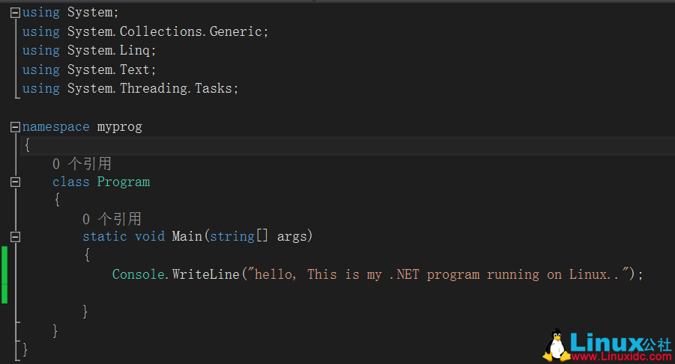Click the 'namespace' keyword
675x364 pixels.
(x=56, y=128)
